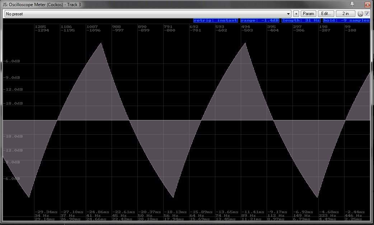Click the 'Edit...' button
Viewport: 374px width, 225px height.
tap(326, 14)
